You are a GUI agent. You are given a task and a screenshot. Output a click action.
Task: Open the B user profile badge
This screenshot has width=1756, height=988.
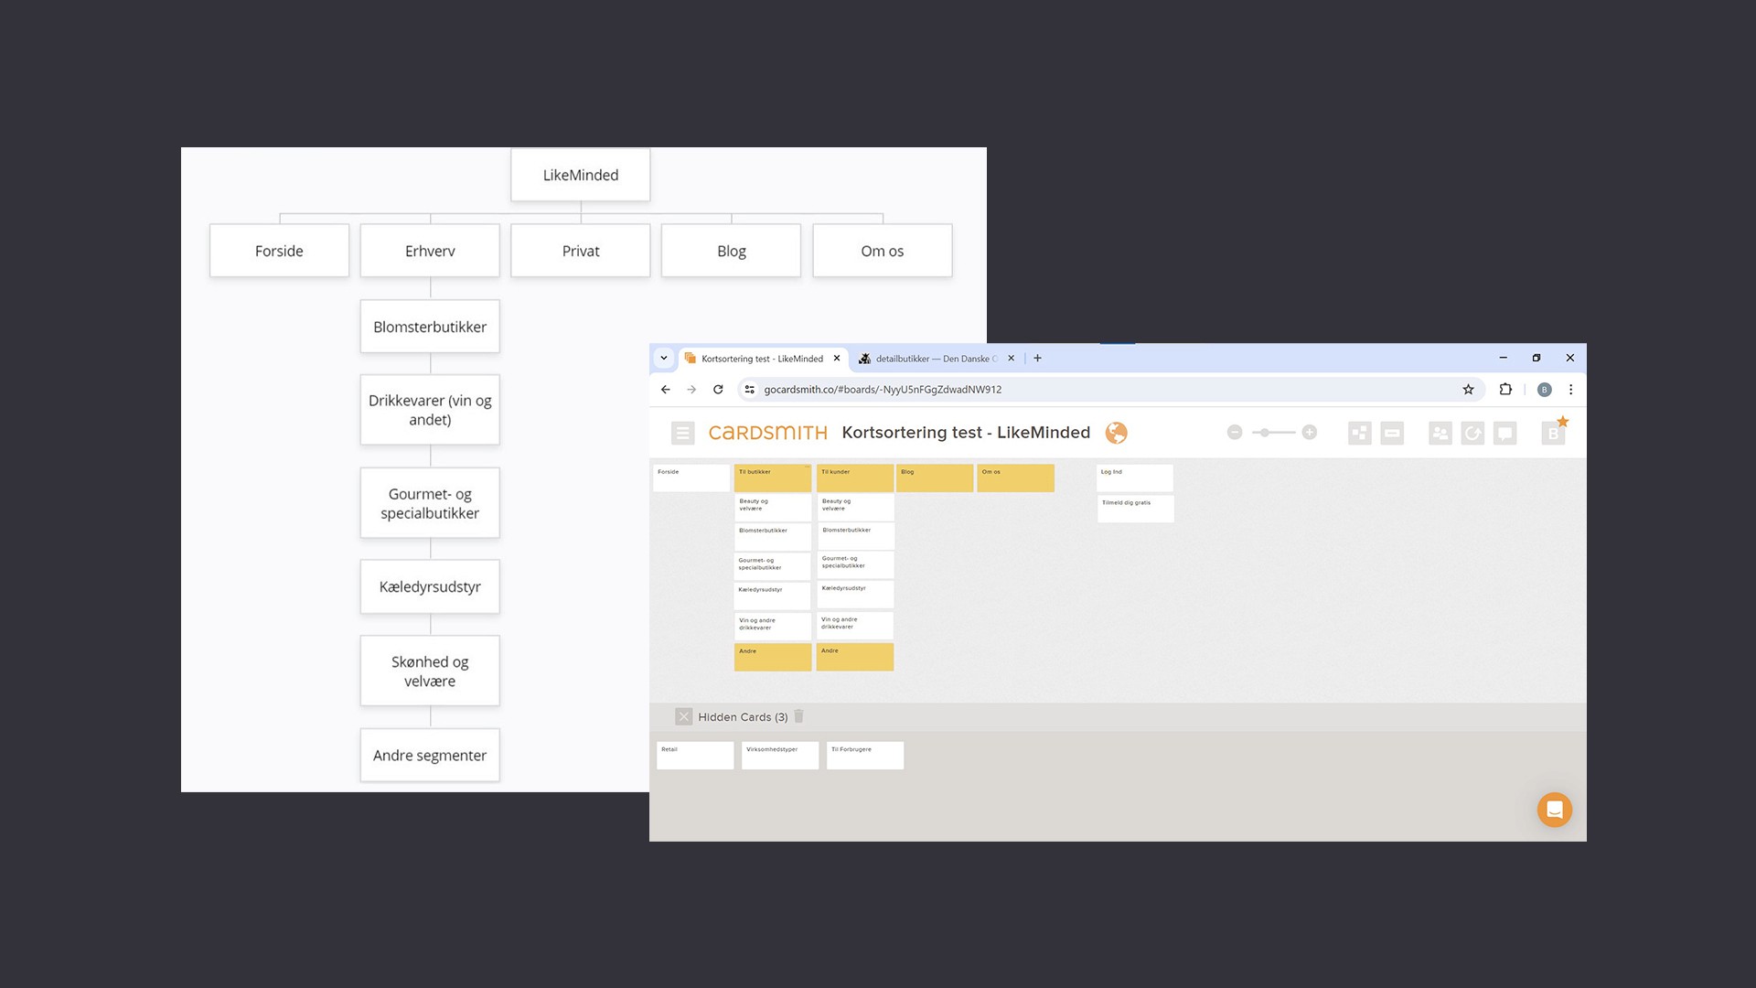1553,433
